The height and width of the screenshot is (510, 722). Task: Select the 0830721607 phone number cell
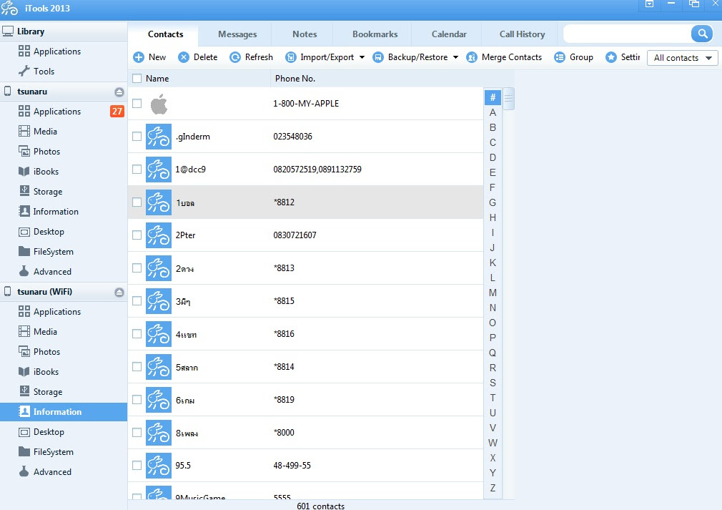[x=295, y=235]
